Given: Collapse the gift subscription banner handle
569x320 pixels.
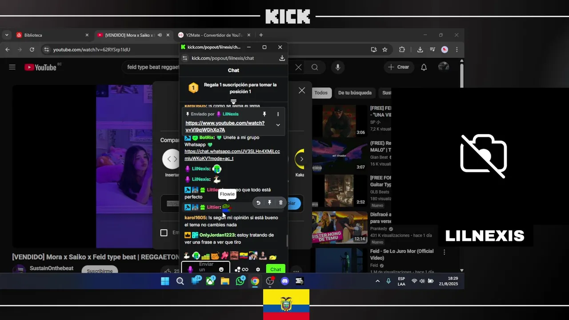Looking at the screenshot, I should pyautogui.click(x=233, y=102).
